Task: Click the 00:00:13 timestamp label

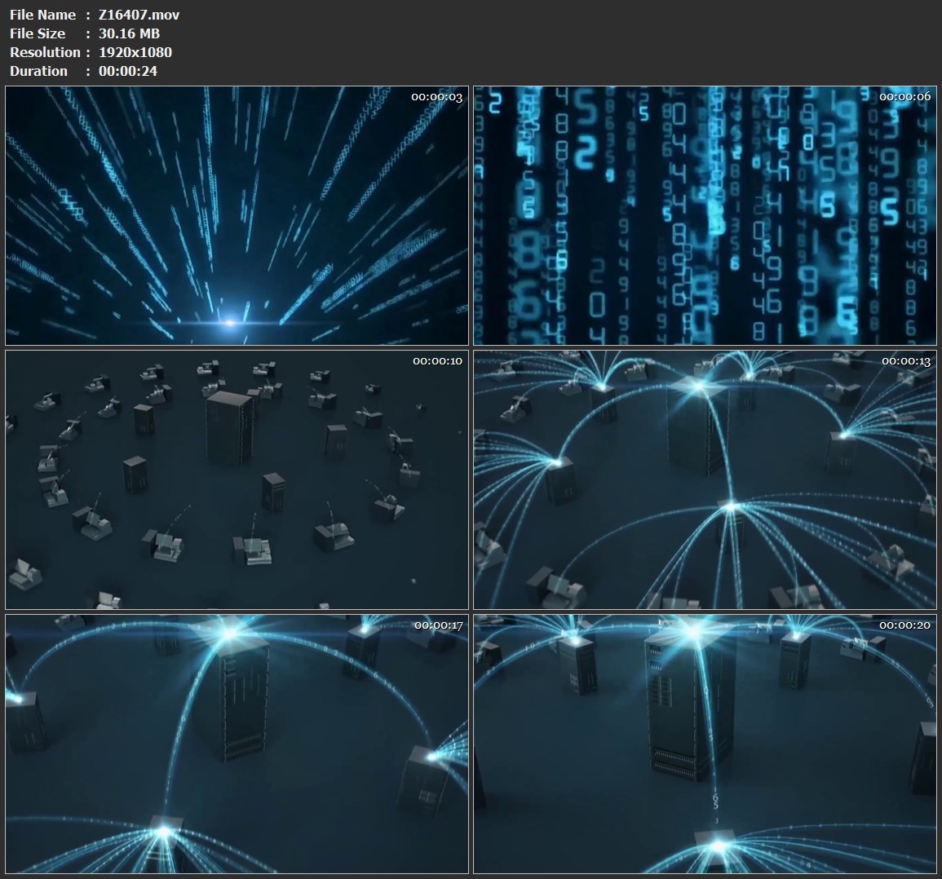Action: point(906,361)
